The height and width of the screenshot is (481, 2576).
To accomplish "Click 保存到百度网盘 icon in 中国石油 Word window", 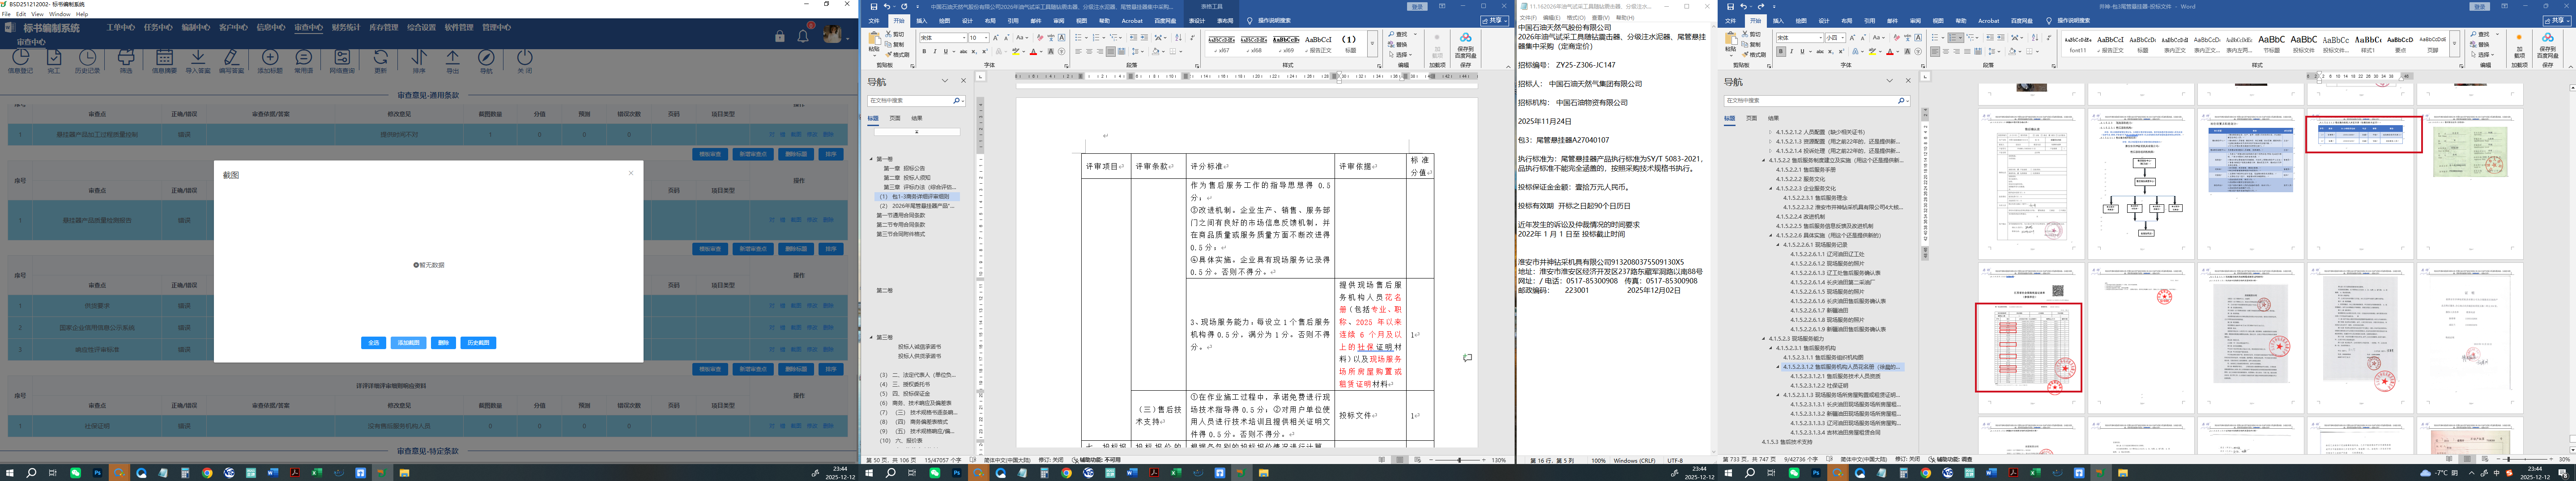I will (1465, 44).
